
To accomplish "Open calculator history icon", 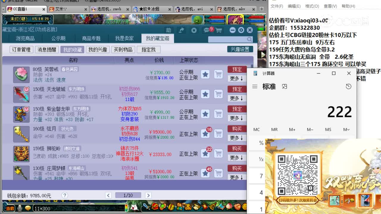I will pyautogui.click(x=349, y=86).
